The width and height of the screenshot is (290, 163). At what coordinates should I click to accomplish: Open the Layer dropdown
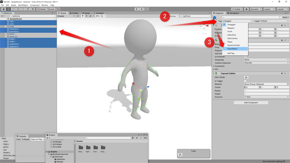pos(275,21)
